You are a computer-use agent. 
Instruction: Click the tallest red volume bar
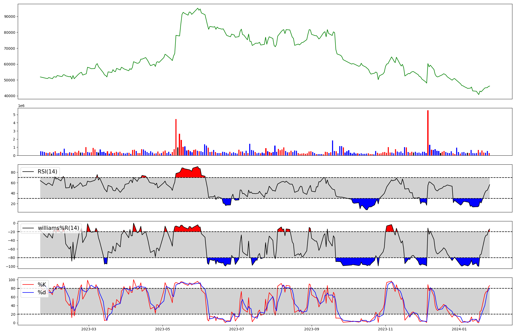(428, 133)
